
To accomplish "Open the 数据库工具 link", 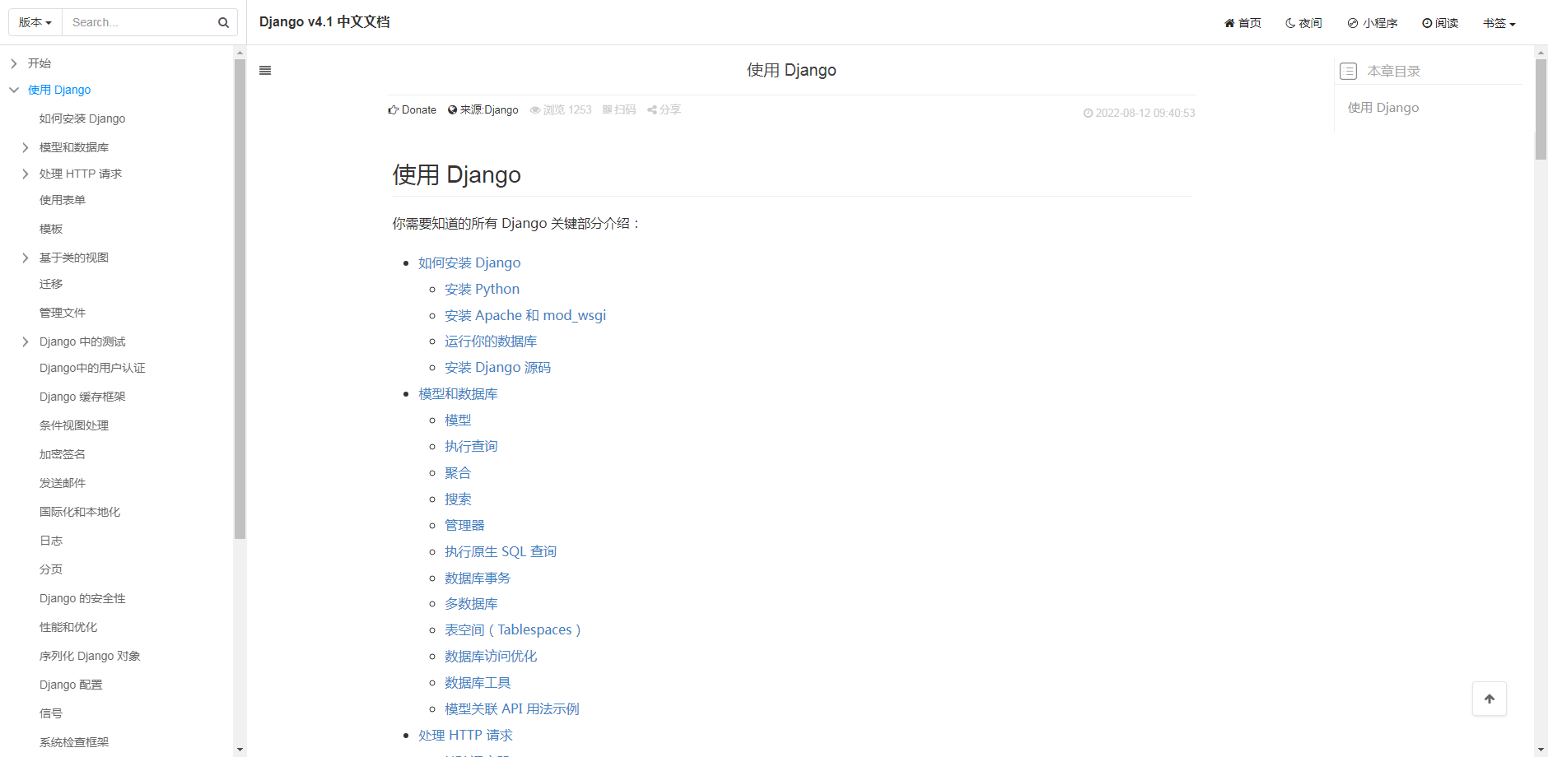I will (x=478, y=683).
